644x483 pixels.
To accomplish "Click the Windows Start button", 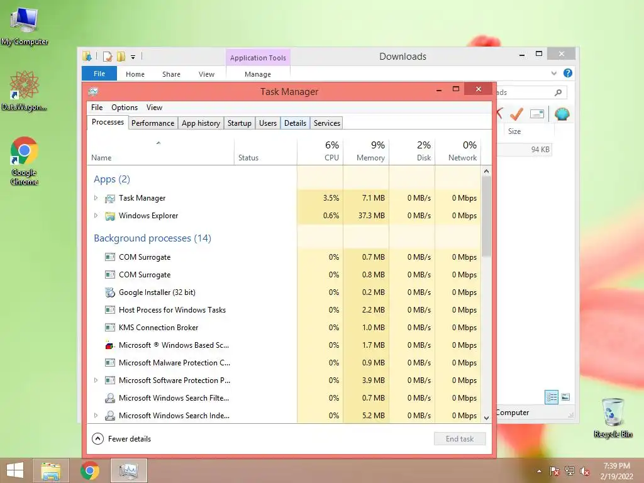I will pos(15,470).
